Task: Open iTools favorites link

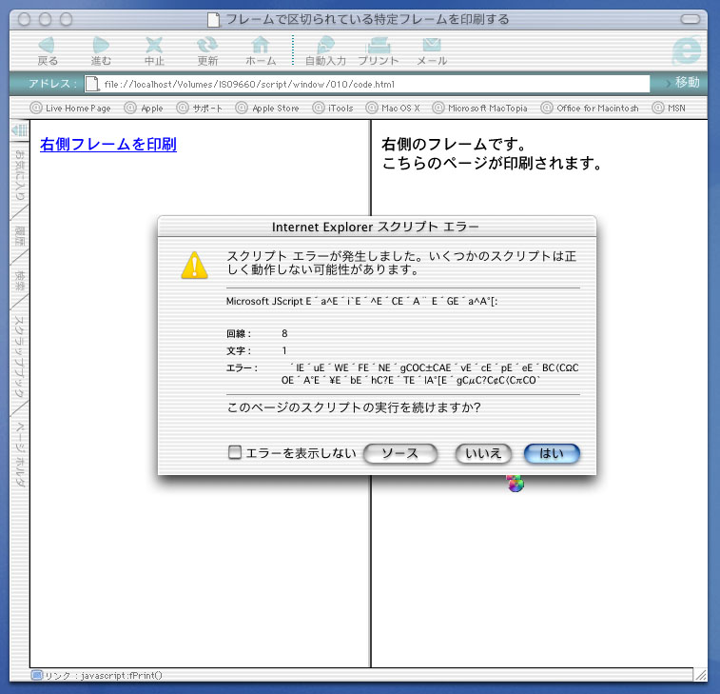Action: click(x=333, y=108)
